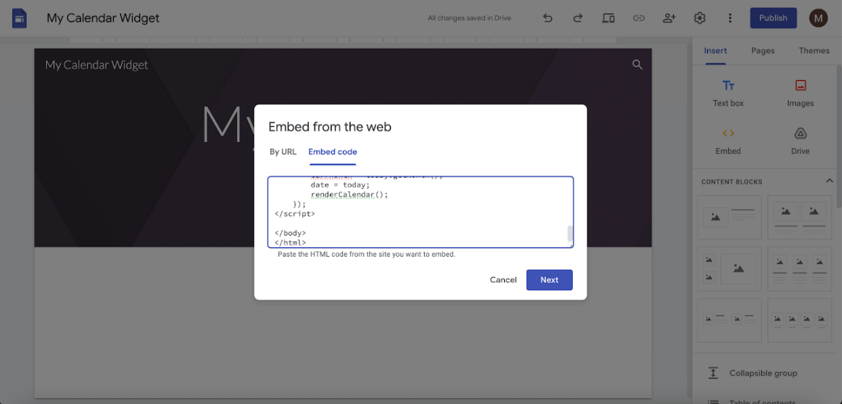
Task: Insert a Text box
Action: (x=728, y=93)
